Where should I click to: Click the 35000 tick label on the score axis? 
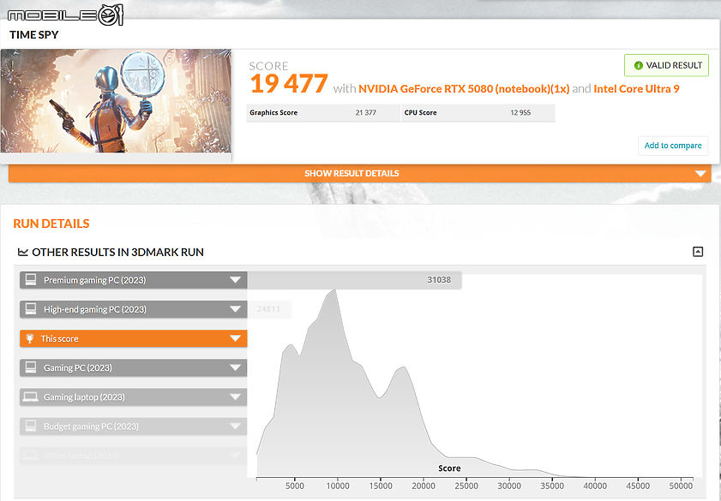coord(552,486)
